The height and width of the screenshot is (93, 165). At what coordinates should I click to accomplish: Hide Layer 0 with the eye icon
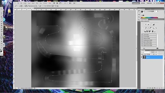(x=142, y=57)
